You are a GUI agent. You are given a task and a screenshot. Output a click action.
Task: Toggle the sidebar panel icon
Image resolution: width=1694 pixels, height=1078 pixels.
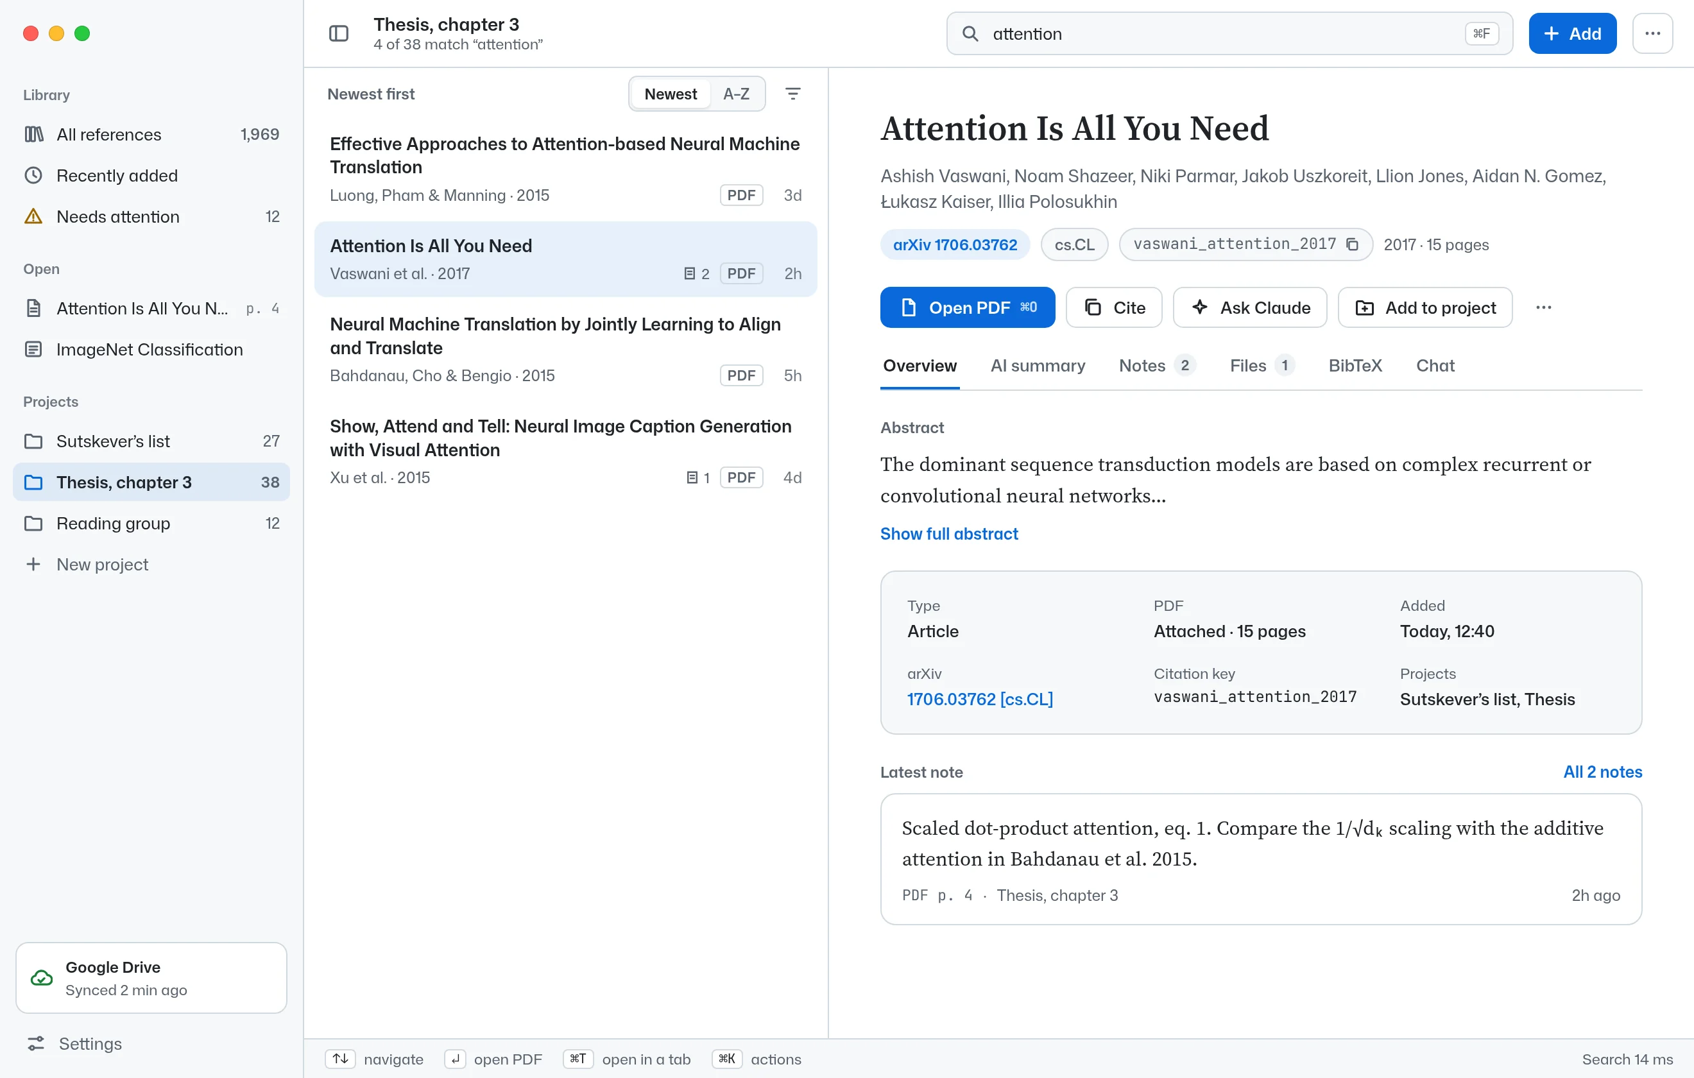click(338, 34)
